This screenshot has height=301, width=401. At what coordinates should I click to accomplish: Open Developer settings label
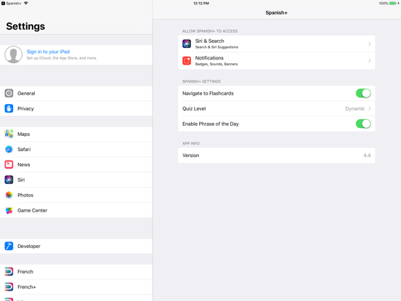tap(29, 246)
